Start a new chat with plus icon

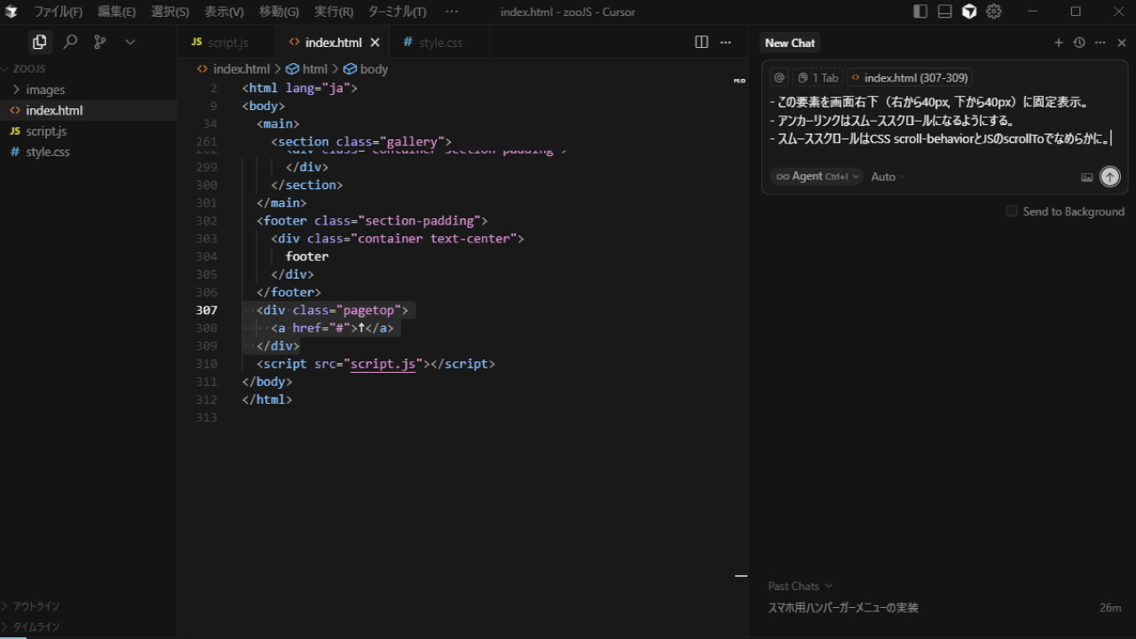1058,43
